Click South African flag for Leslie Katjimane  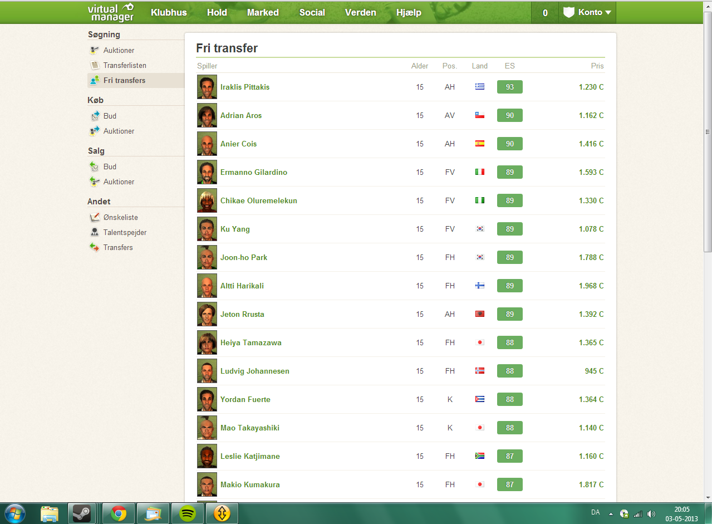(x=480, y=456)
